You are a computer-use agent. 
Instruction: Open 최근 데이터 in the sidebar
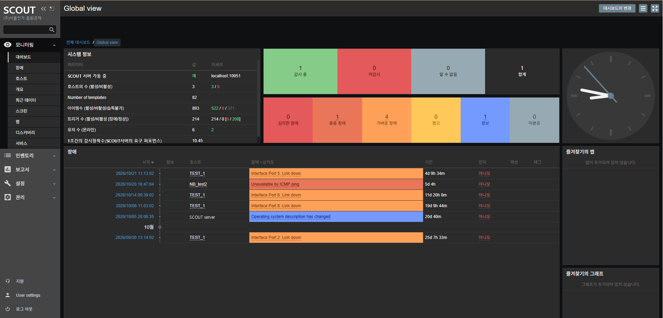(x=34, y=100)
